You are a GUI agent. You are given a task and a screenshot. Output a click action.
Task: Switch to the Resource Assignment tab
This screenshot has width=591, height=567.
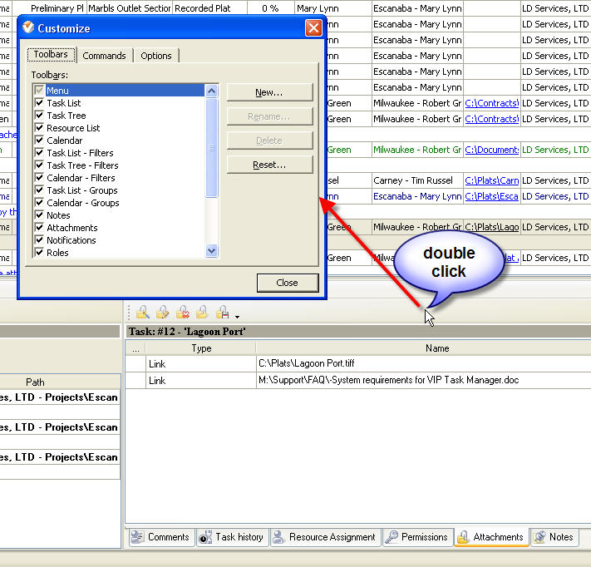click(x=324, y=537)
